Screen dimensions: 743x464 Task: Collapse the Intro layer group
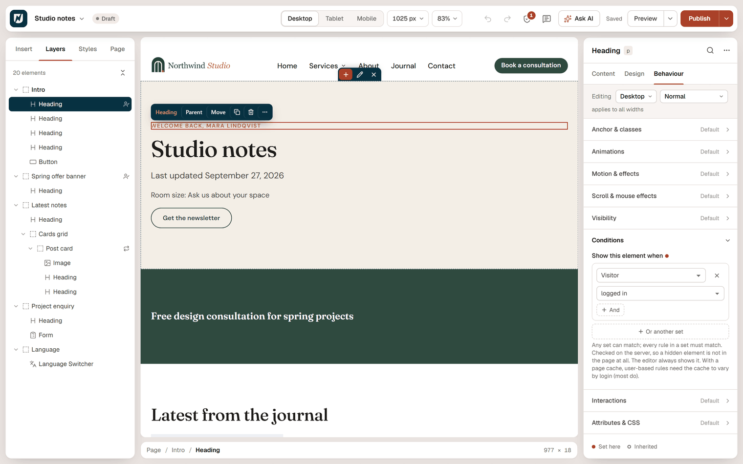coord(16,90)
